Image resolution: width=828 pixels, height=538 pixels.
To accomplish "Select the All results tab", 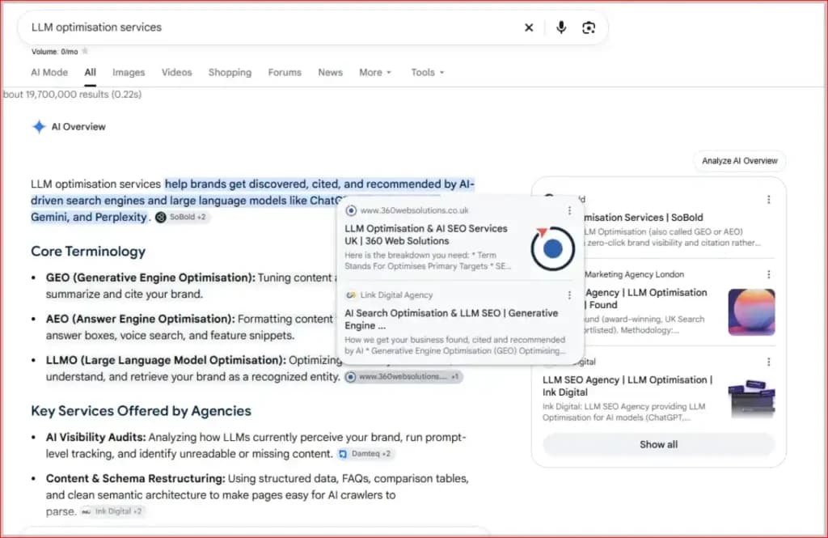I will pos(91,72).
